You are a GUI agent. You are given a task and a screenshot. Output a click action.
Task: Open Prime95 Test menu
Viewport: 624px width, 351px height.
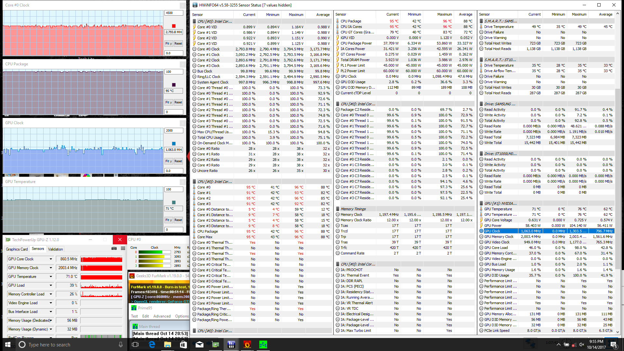pos(135,316)
